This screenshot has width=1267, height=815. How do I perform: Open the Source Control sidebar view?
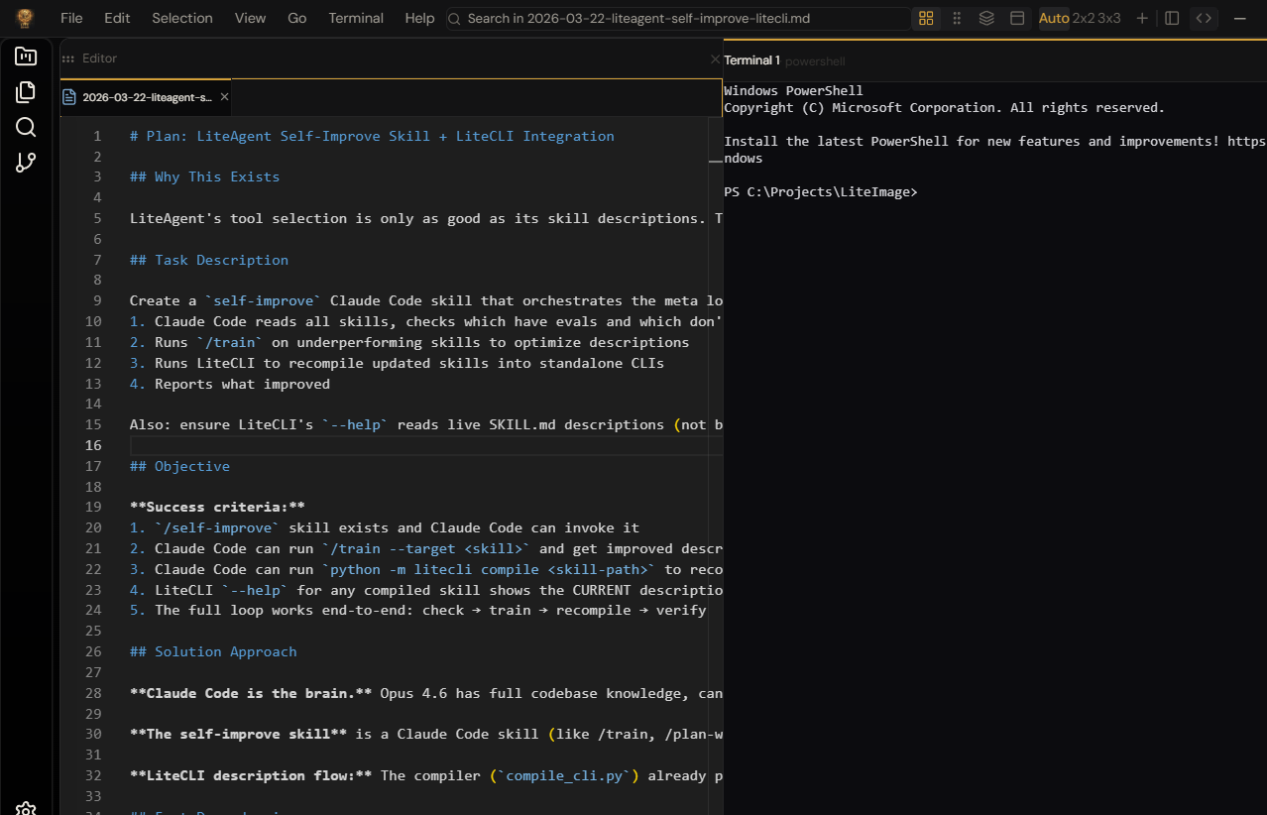(x=26, y=162)
